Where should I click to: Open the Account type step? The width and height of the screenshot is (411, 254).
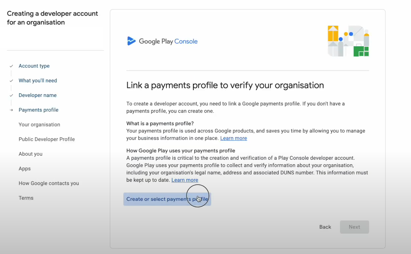[x=34, y=66]
